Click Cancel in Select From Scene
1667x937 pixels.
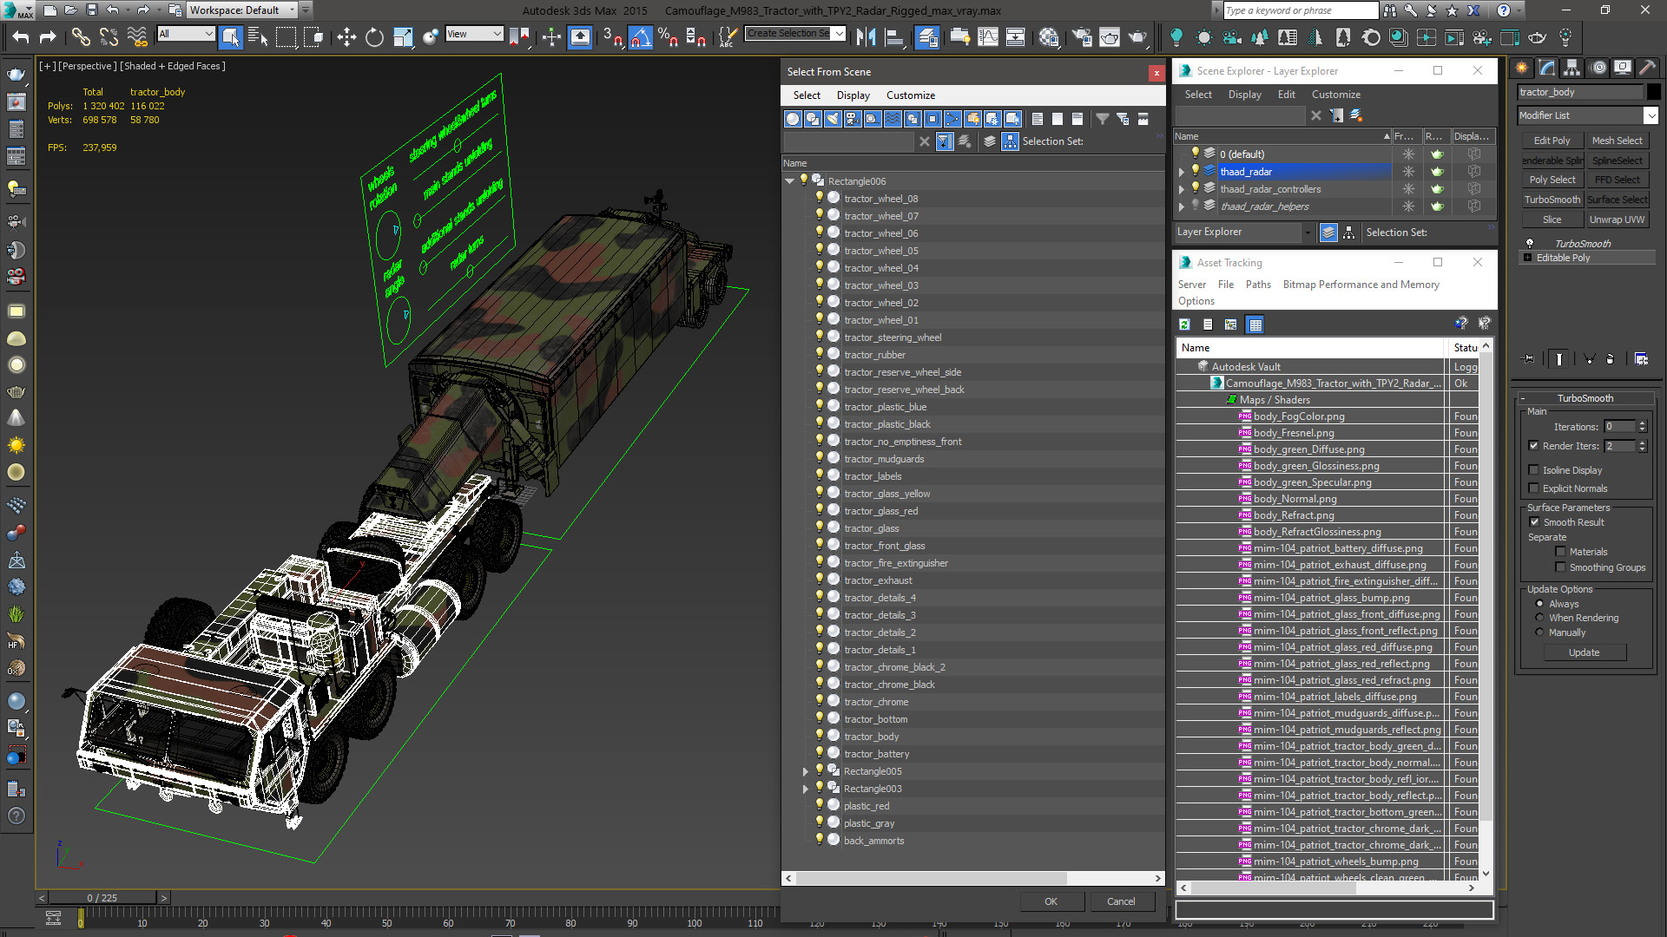point(1121,901)
